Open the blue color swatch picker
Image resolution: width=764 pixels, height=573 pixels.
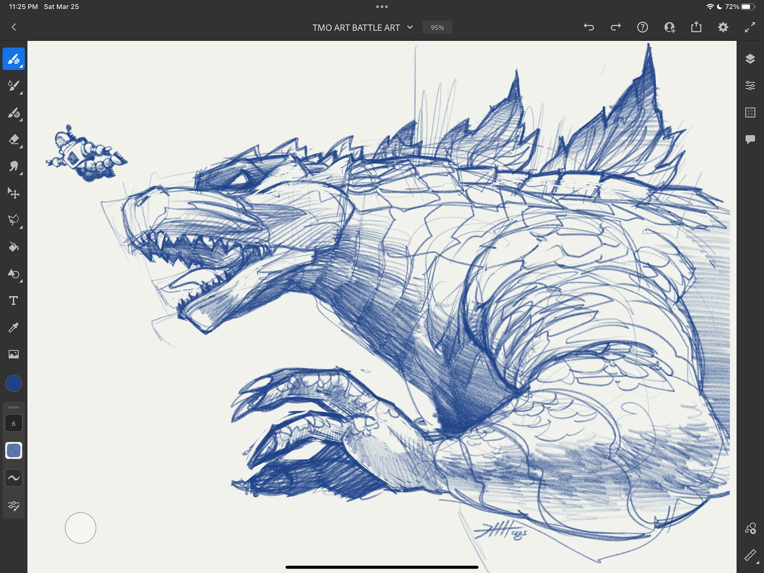(x=14, y=383)
